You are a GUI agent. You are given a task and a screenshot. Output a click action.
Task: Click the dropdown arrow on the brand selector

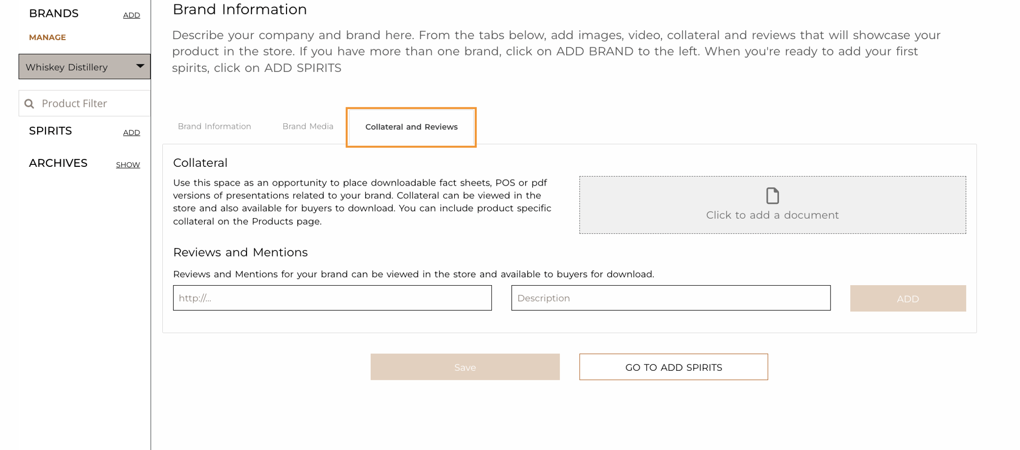click(141, 66)
